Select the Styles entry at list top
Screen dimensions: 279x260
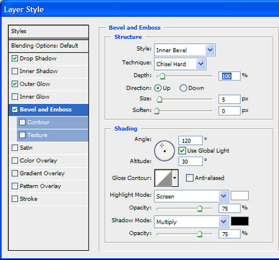(48, 32)
